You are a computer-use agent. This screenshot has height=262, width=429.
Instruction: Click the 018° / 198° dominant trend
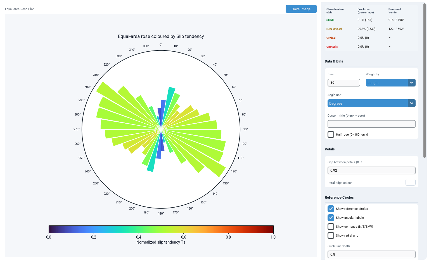pos(396,20)
